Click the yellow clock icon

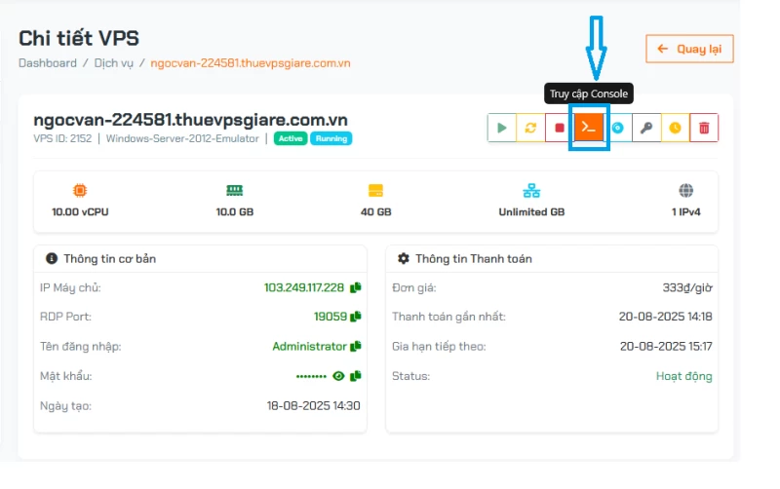tap(675, 128)
